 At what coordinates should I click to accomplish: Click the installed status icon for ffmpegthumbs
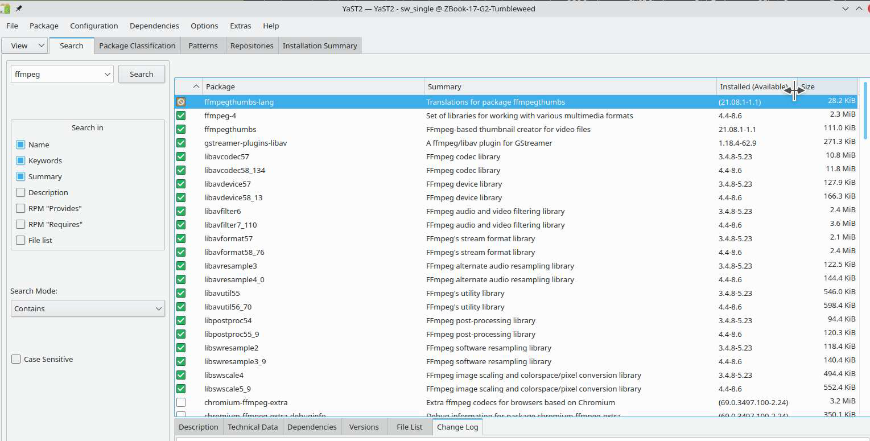(x=181, y=129)
